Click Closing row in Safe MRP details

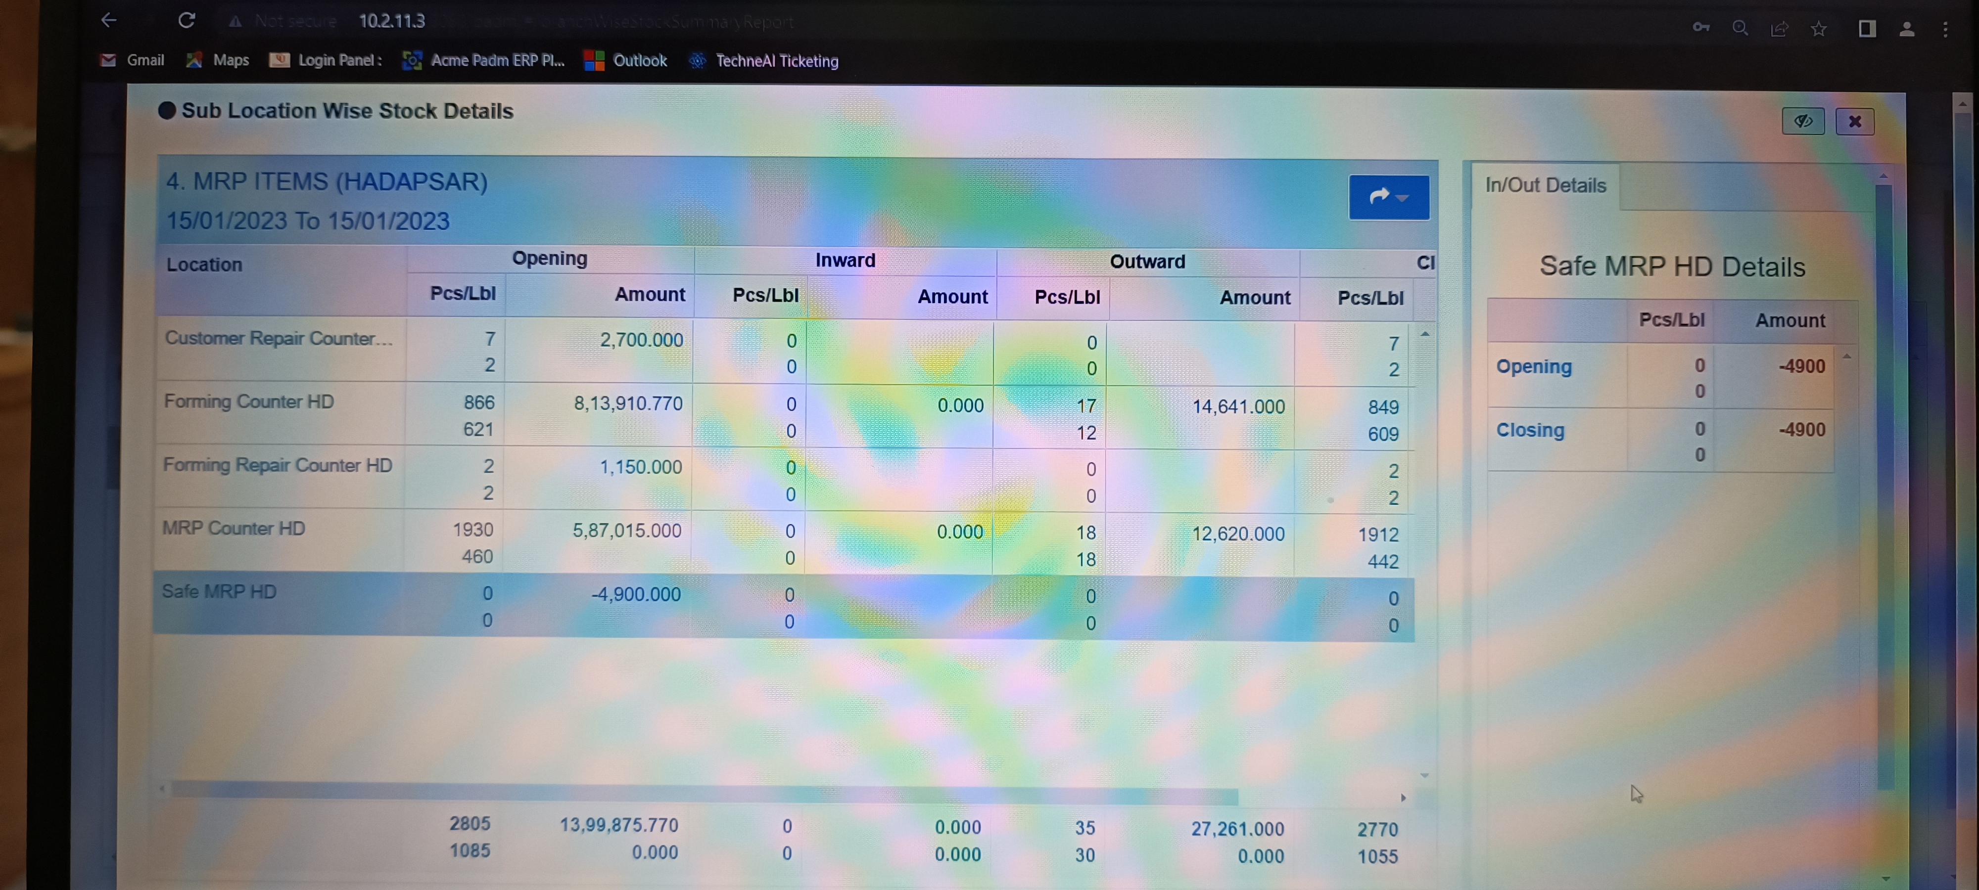point(1660,441)
